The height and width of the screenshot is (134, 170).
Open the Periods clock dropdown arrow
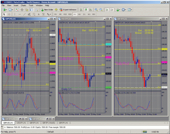[x=126, y=10]
